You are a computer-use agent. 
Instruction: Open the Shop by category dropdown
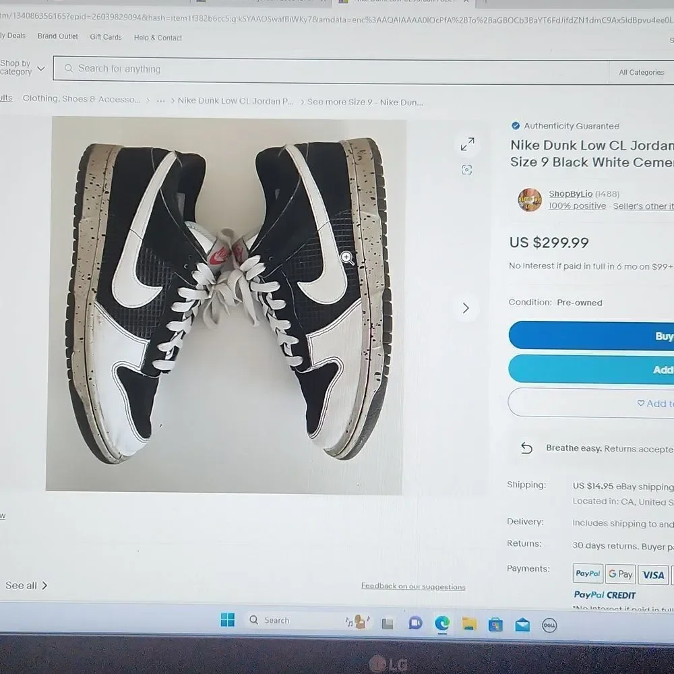(x=22, y=68)
